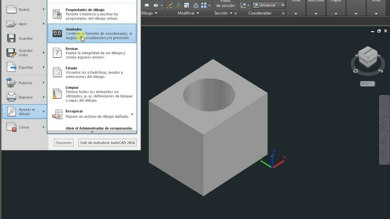Click the Orbit tool in navigation bar
This screenshot has height=219, width=390.
pos(384,141)
